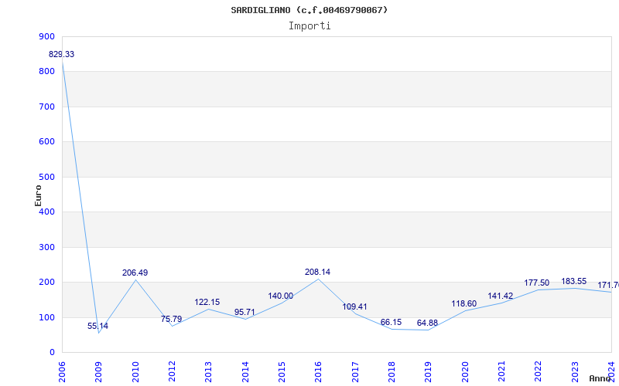Select data label 183.55
This screenshot has height=386, width=619.
[x=573, y=281]
